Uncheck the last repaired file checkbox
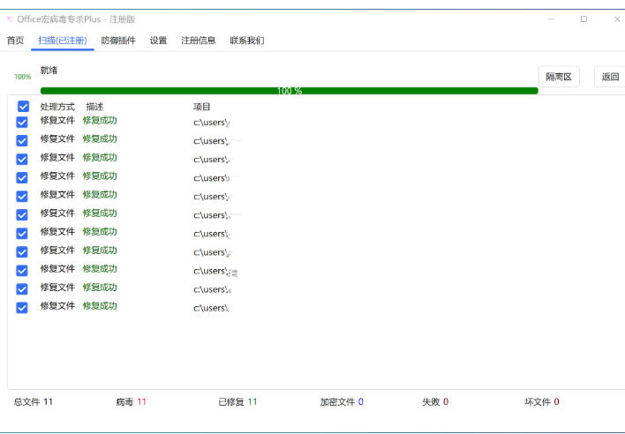This screenshot has width=625, height=434. [22, 308]
